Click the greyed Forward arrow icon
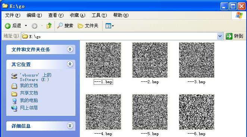This screenshot has height=137, width=247. (34, 26)
